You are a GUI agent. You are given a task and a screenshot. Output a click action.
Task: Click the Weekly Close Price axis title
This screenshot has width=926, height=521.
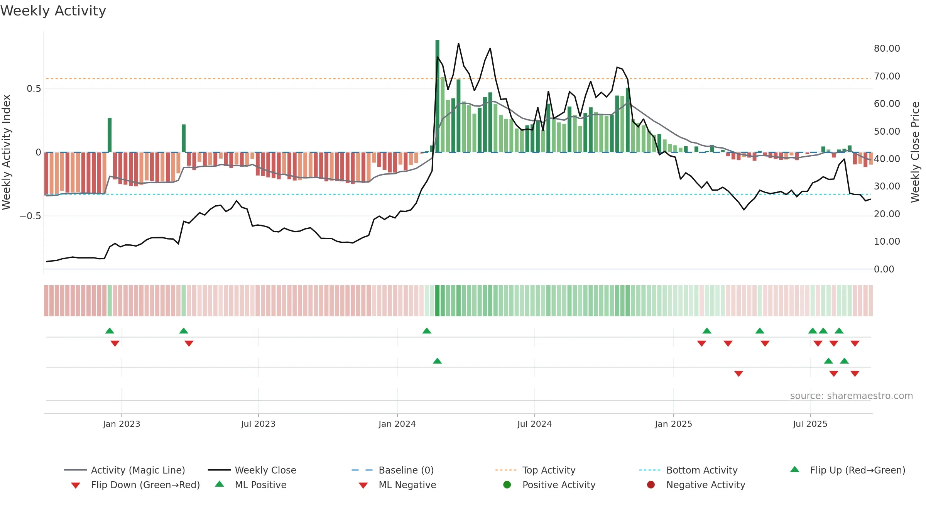coord(915,152)
